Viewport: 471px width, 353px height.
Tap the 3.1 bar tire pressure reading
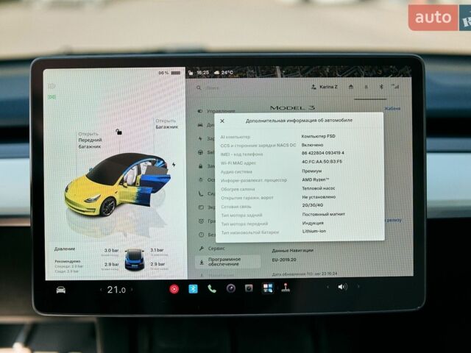(x=157, y=250)
